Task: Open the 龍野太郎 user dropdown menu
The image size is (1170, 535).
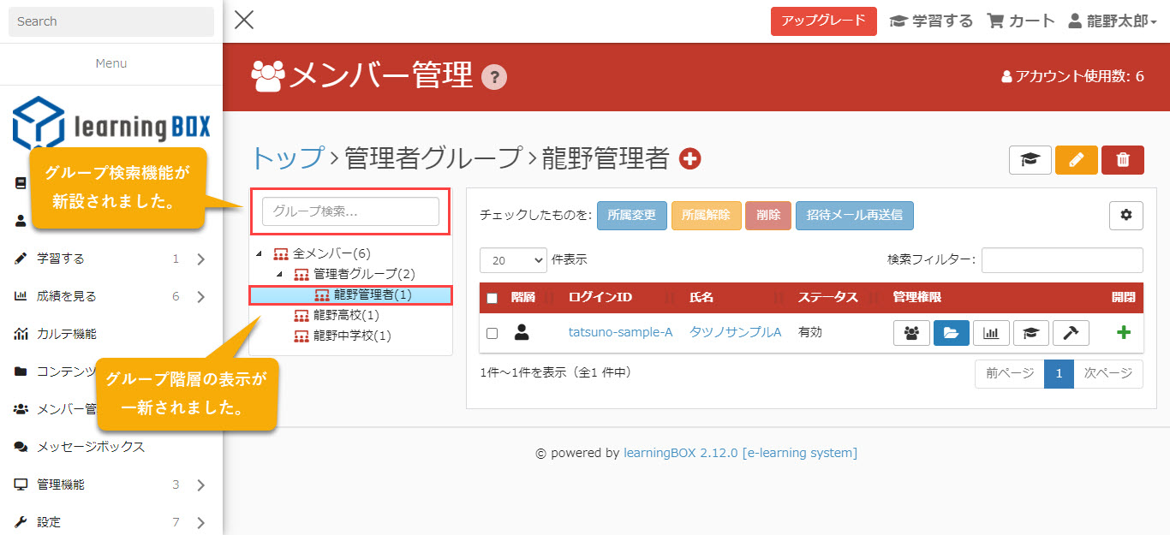Action: point(1113,21)
